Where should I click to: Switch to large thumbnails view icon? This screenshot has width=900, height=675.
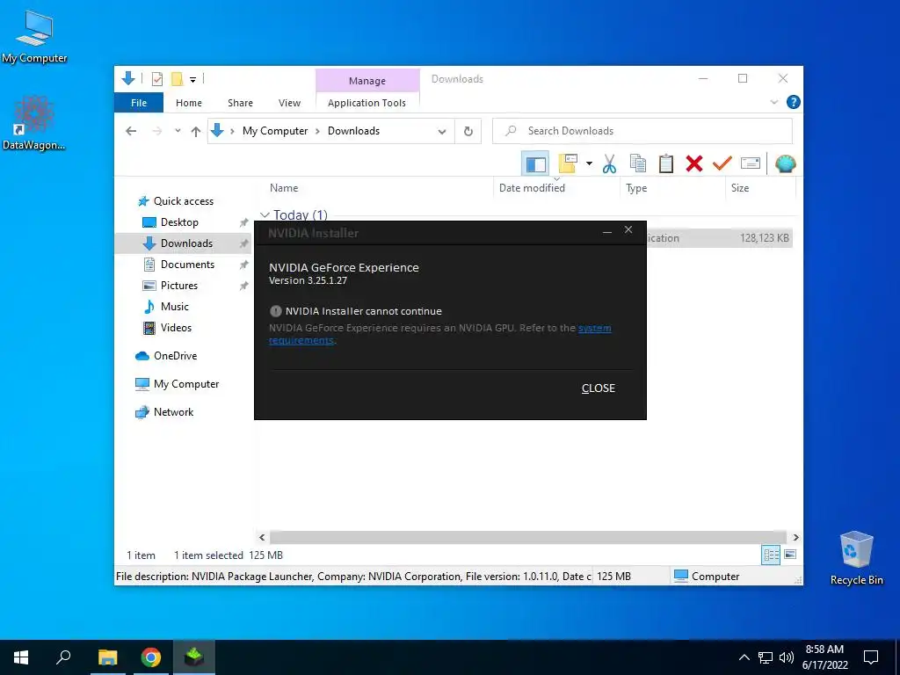(x=790, y=555)
